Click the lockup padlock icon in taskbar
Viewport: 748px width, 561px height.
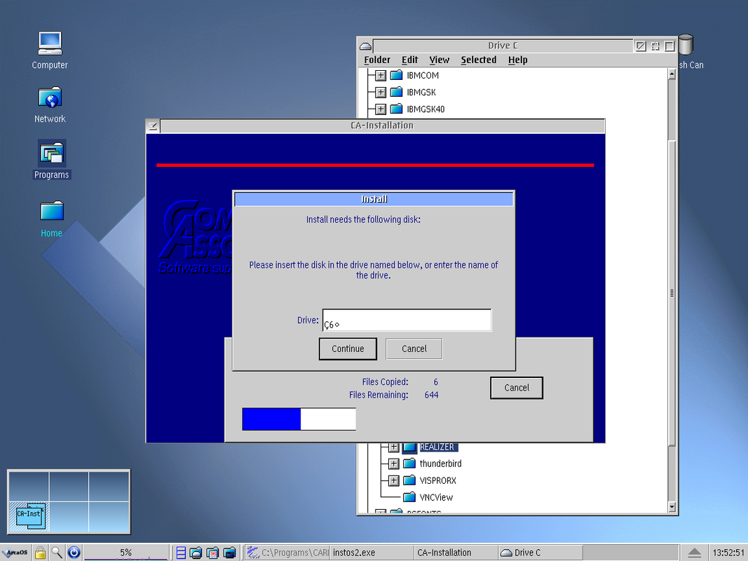[x=41, y=553]
